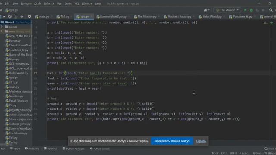Open The Mission.py in project tree

click(x=18, y=133)
